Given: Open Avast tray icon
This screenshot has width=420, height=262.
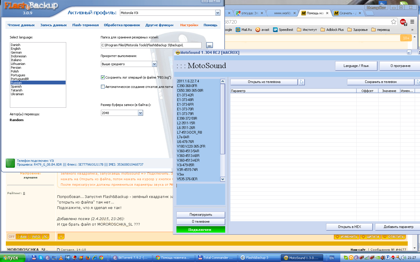Looking at the screenshot, I should 351,258.
